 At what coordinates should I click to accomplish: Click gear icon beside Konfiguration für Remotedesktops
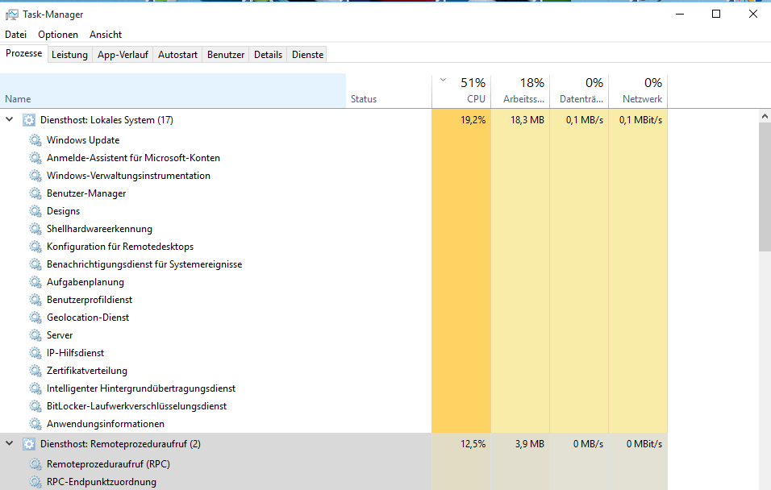pyautogui.click(x=35, y=247)
